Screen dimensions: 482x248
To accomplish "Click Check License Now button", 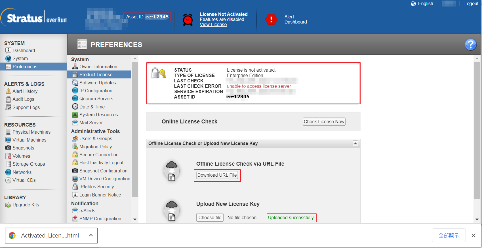I will (324, 121).
